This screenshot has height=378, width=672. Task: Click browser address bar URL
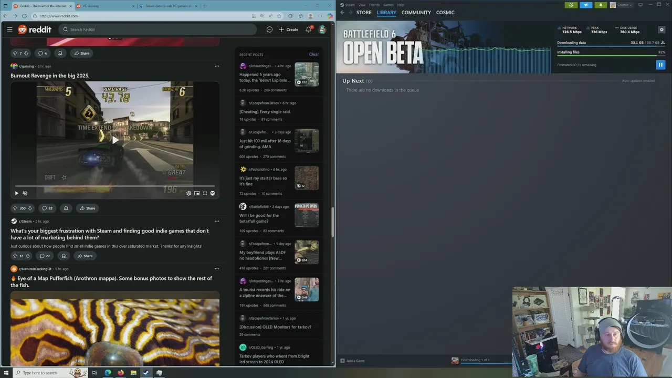coord(58,16)
